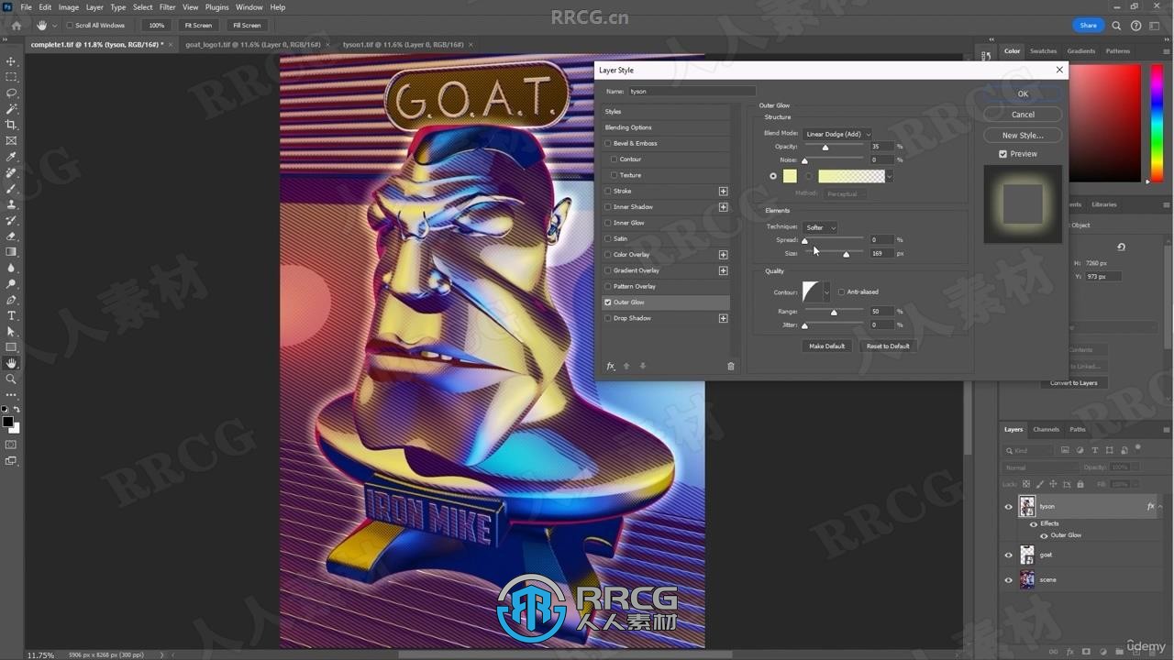Open the layer blend mode Normal dropdown
Image resolution: width=1174 pixels, height=660 pixels.
[1040, 467]
